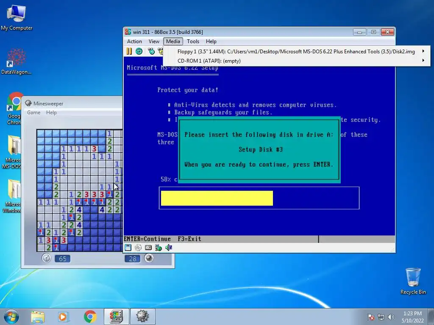
Task: Click the 'Please insert the following disk' message
Action: pos(259,135)
